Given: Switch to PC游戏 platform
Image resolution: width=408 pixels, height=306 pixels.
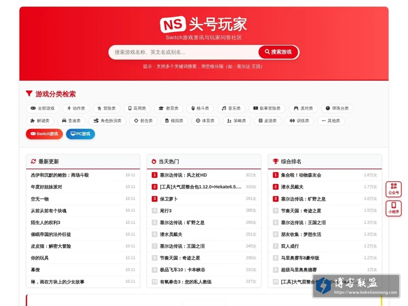Looking at the screenshot, I should [x=80, y=134].
